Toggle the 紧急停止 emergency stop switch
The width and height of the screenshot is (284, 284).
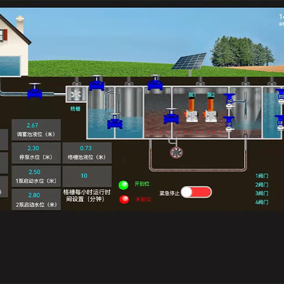coord(197,192)
